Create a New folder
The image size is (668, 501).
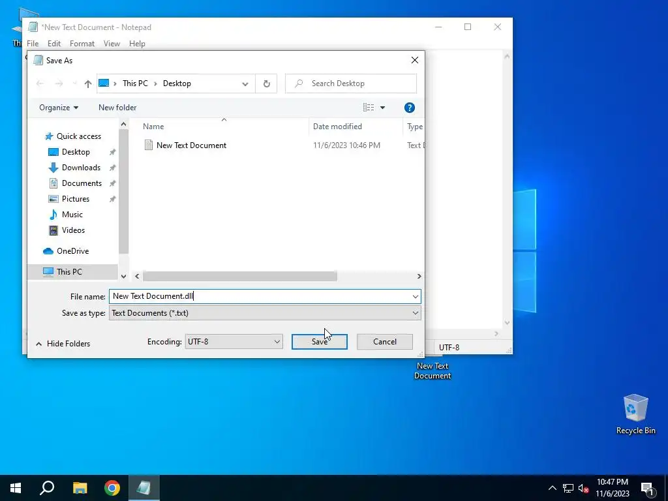tap(117, 108)
